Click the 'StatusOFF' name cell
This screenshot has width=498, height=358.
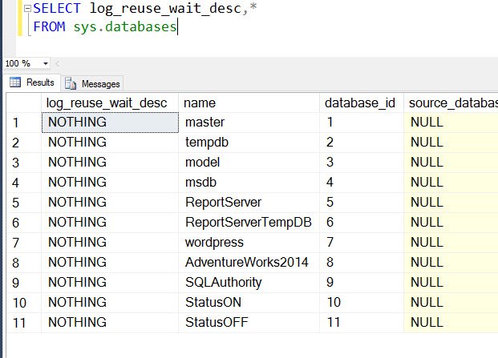(249, 323)
